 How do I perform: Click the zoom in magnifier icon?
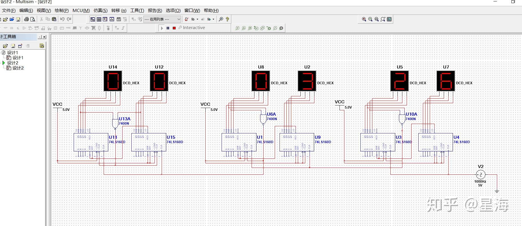click(364, 19)
